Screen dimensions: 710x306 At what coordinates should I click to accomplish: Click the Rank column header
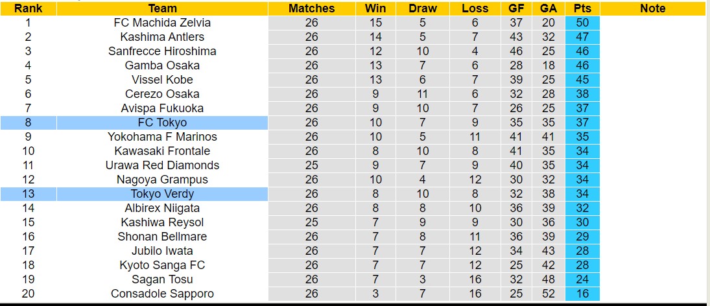[x=28, y=8]
